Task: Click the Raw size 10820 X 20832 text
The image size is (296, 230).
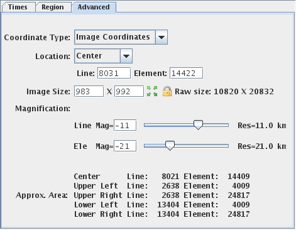Action: pos(224,92)
